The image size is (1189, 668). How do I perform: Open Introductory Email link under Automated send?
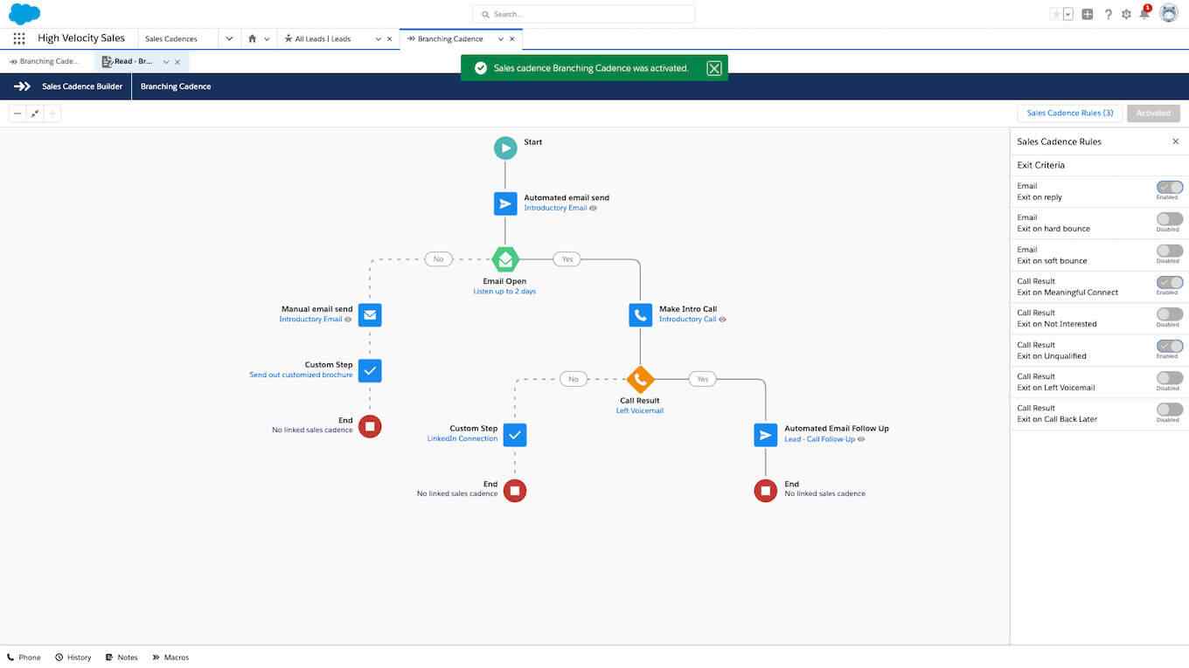tap(555, 208)
